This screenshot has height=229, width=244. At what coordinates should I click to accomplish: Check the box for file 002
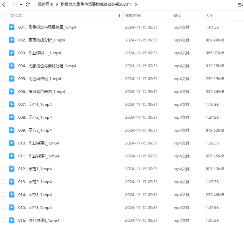pos(3,40)
